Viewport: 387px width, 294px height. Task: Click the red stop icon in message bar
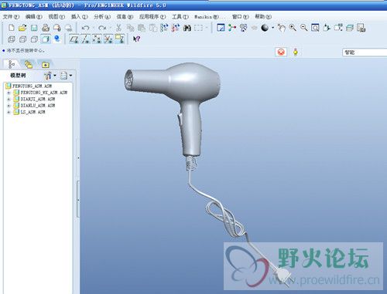[x=281, y=52]
